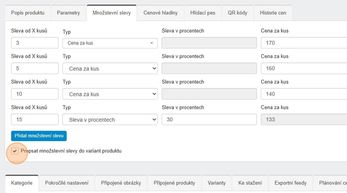347x193 pixels.
Task: Open the Hlídací pes tab
Action: point(202,13)
